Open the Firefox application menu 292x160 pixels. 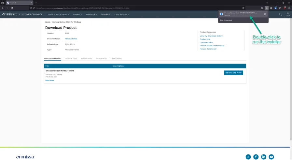(289, 8)
